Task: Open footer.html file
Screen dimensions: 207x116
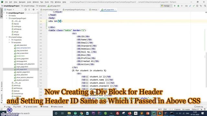Action: [x=20, y=56]
